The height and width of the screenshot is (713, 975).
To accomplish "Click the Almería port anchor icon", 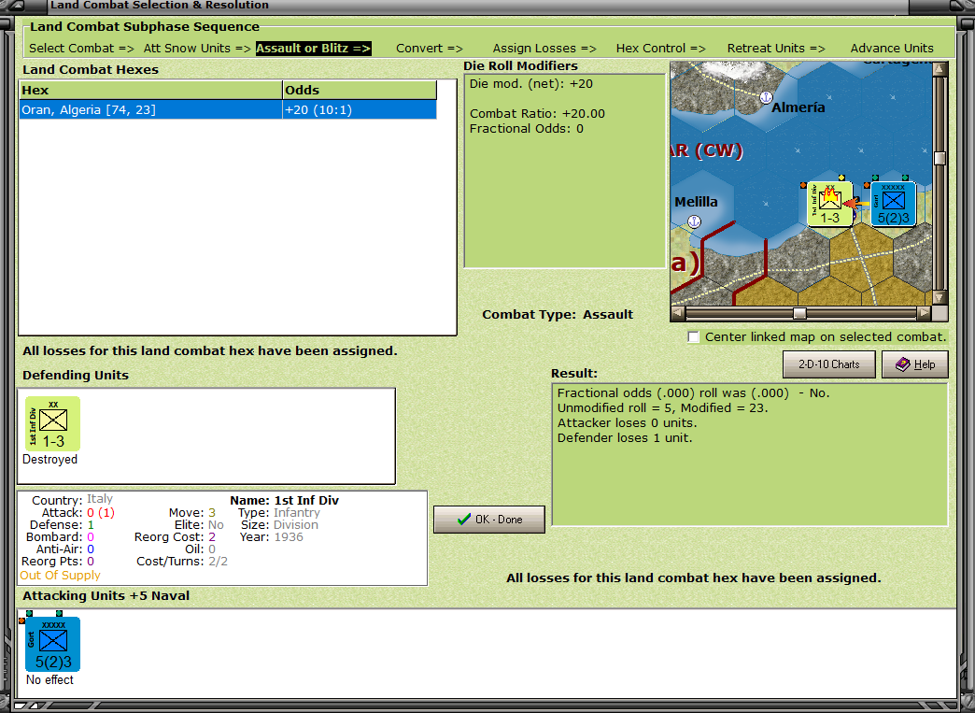I will [x=766, y=97].
